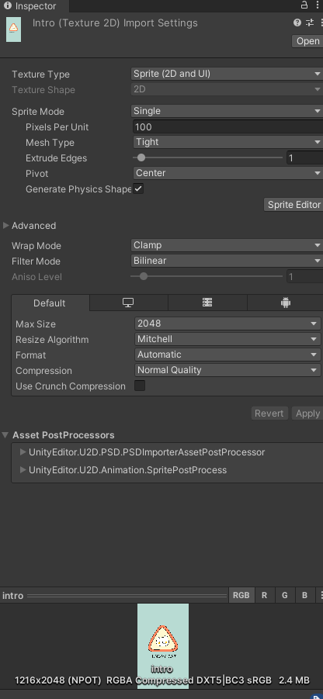Viewport: 323px width, 699px height.
Task: Toggle the R channel preview button
Action: tap(265, 595)
